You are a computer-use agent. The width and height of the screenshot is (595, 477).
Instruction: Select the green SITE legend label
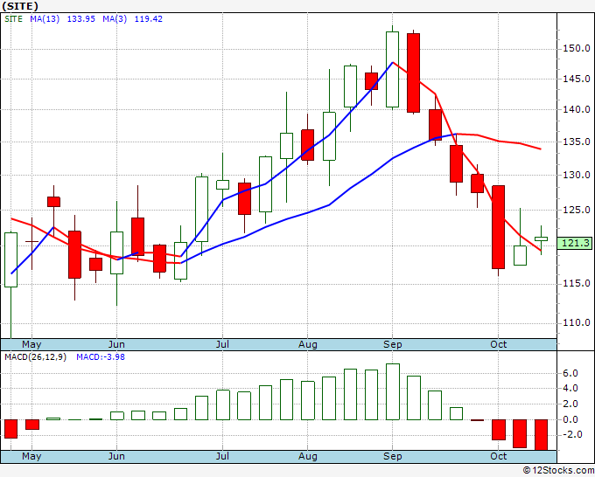coord(14,19)
